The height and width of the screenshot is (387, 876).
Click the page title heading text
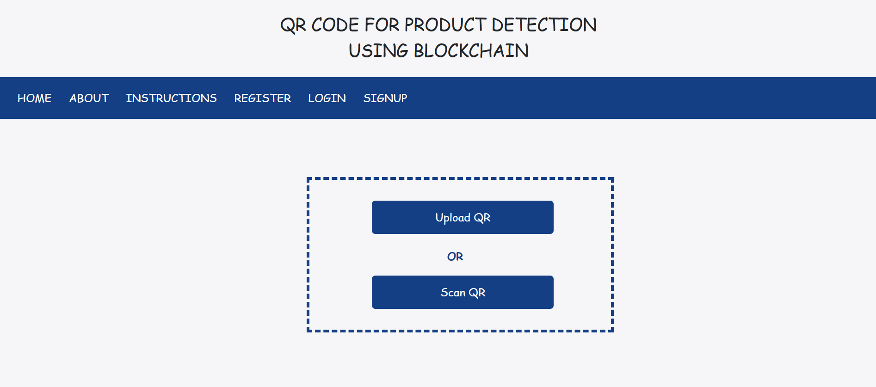pyautogui.click(x=438, y=37)
